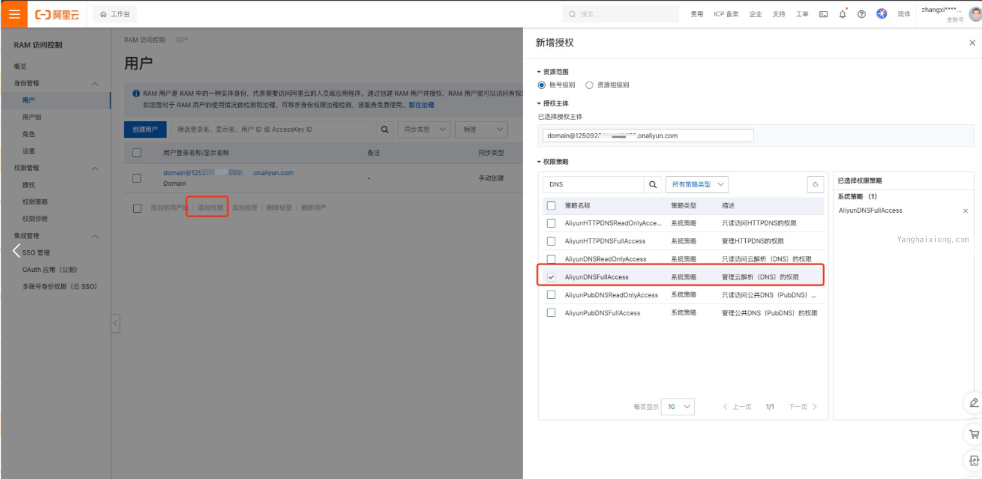Open the user avatar in top right
The height and width of the screenshot is (479, 982).
[x=975, y=14]
